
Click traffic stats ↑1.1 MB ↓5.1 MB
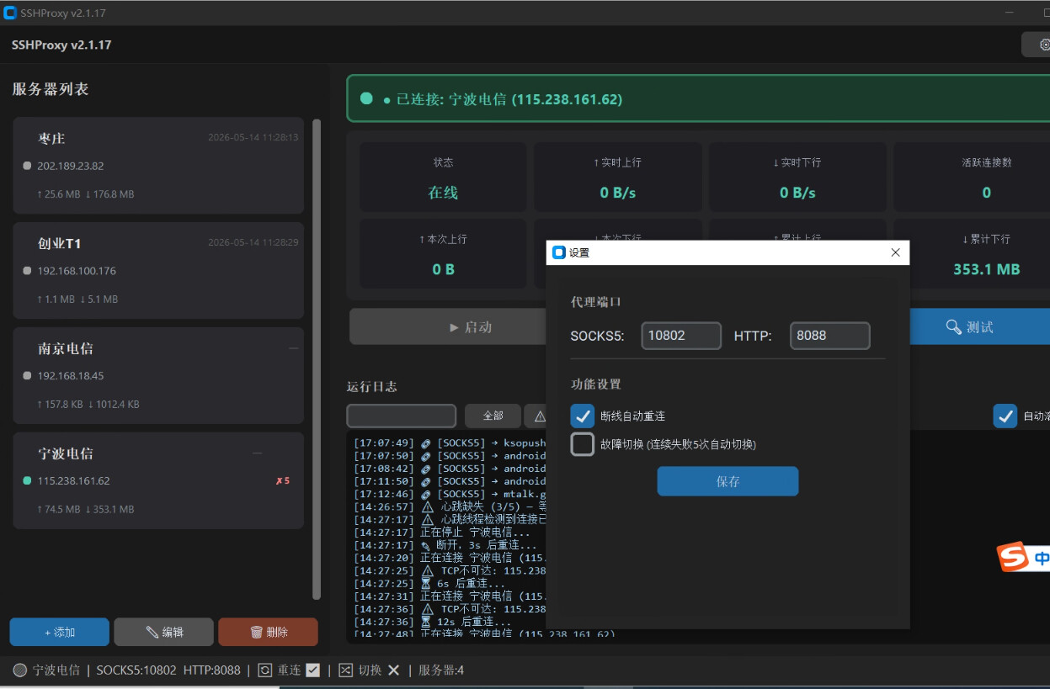pos(77,299)
